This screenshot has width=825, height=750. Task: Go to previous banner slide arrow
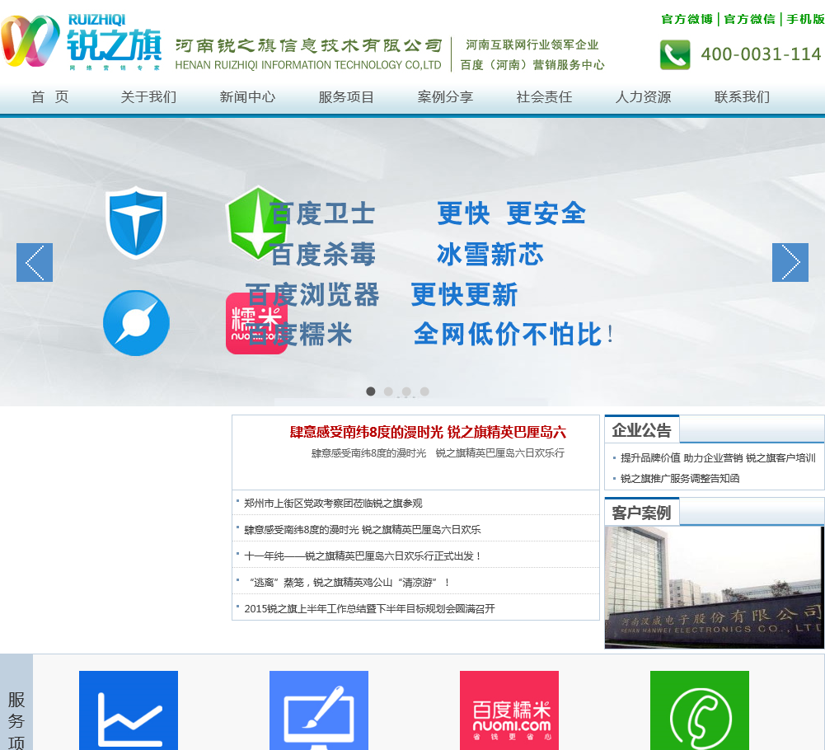(35, 262)
